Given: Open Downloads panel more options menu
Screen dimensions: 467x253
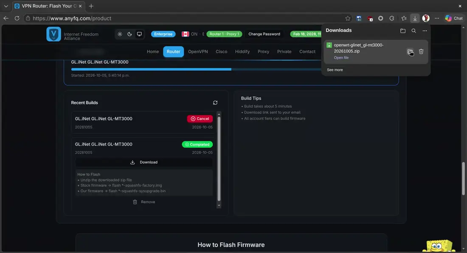Looking at the screenshot, I should click(425, 31).
